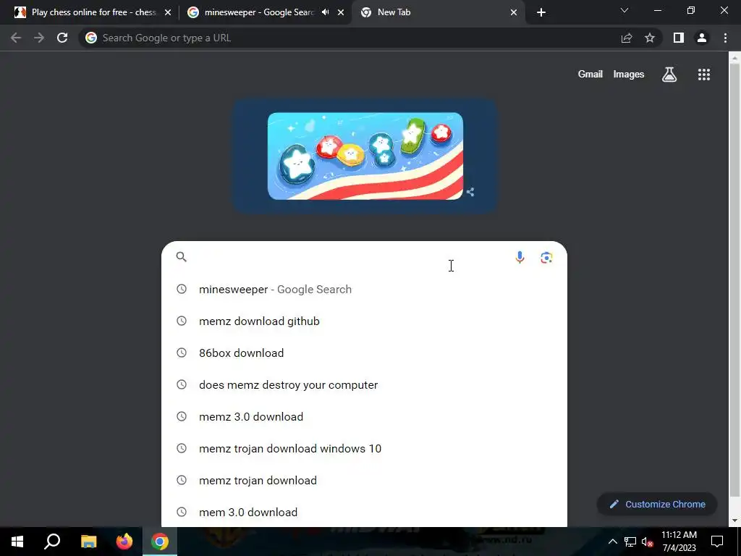Share the Google Doodle
Viewport: 741px width, 556px height.
point(470,192)
